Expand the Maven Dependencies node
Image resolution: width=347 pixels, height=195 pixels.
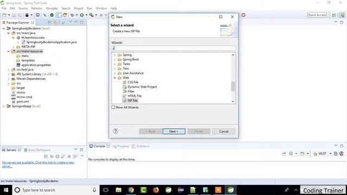(9, 79)
